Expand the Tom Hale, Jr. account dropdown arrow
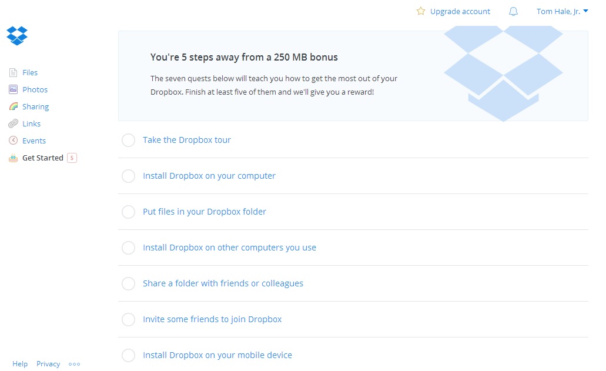The width and height of the screenshot is (606, 371). click(x=585, y=11)
